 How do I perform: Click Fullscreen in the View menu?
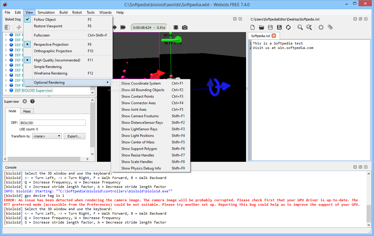pos(68,35)
